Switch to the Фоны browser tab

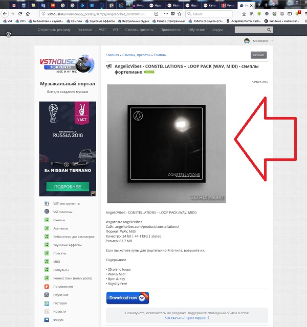click(x=228, y=6)
